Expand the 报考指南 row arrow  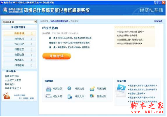point(32,65)
